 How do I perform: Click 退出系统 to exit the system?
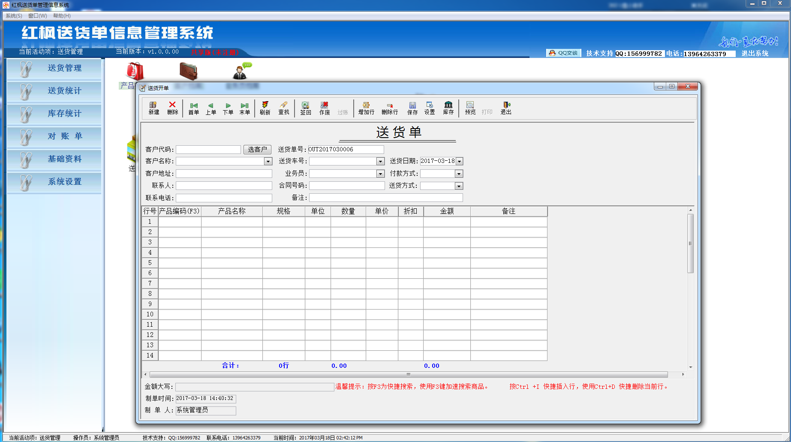tap(755, 54)
